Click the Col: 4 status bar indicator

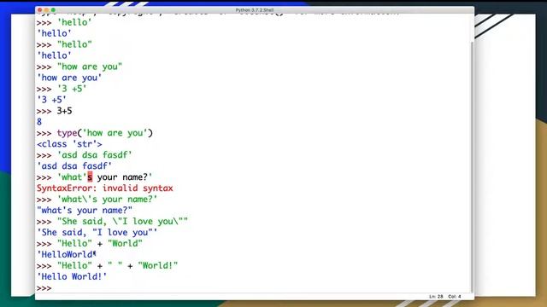(455, 297)
